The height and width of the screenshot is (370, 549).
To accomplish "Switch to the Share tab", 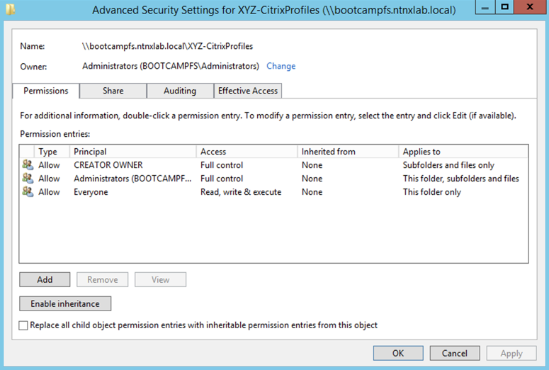I will [x=113, y=91].
